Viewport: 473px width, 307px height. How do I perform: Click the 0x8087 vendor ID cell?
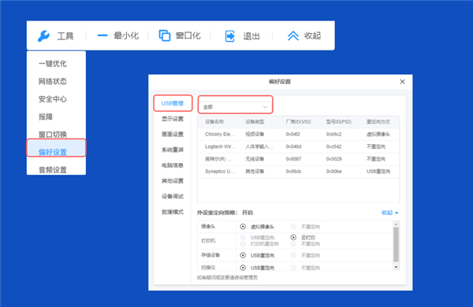point(293,159)
